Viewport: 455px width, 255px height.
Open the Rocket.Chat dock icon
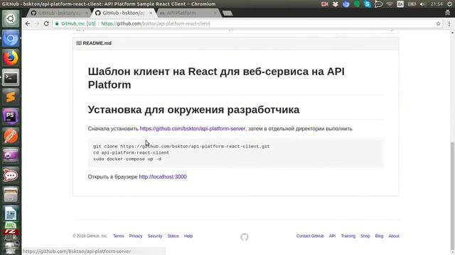(x=11, y=175)
